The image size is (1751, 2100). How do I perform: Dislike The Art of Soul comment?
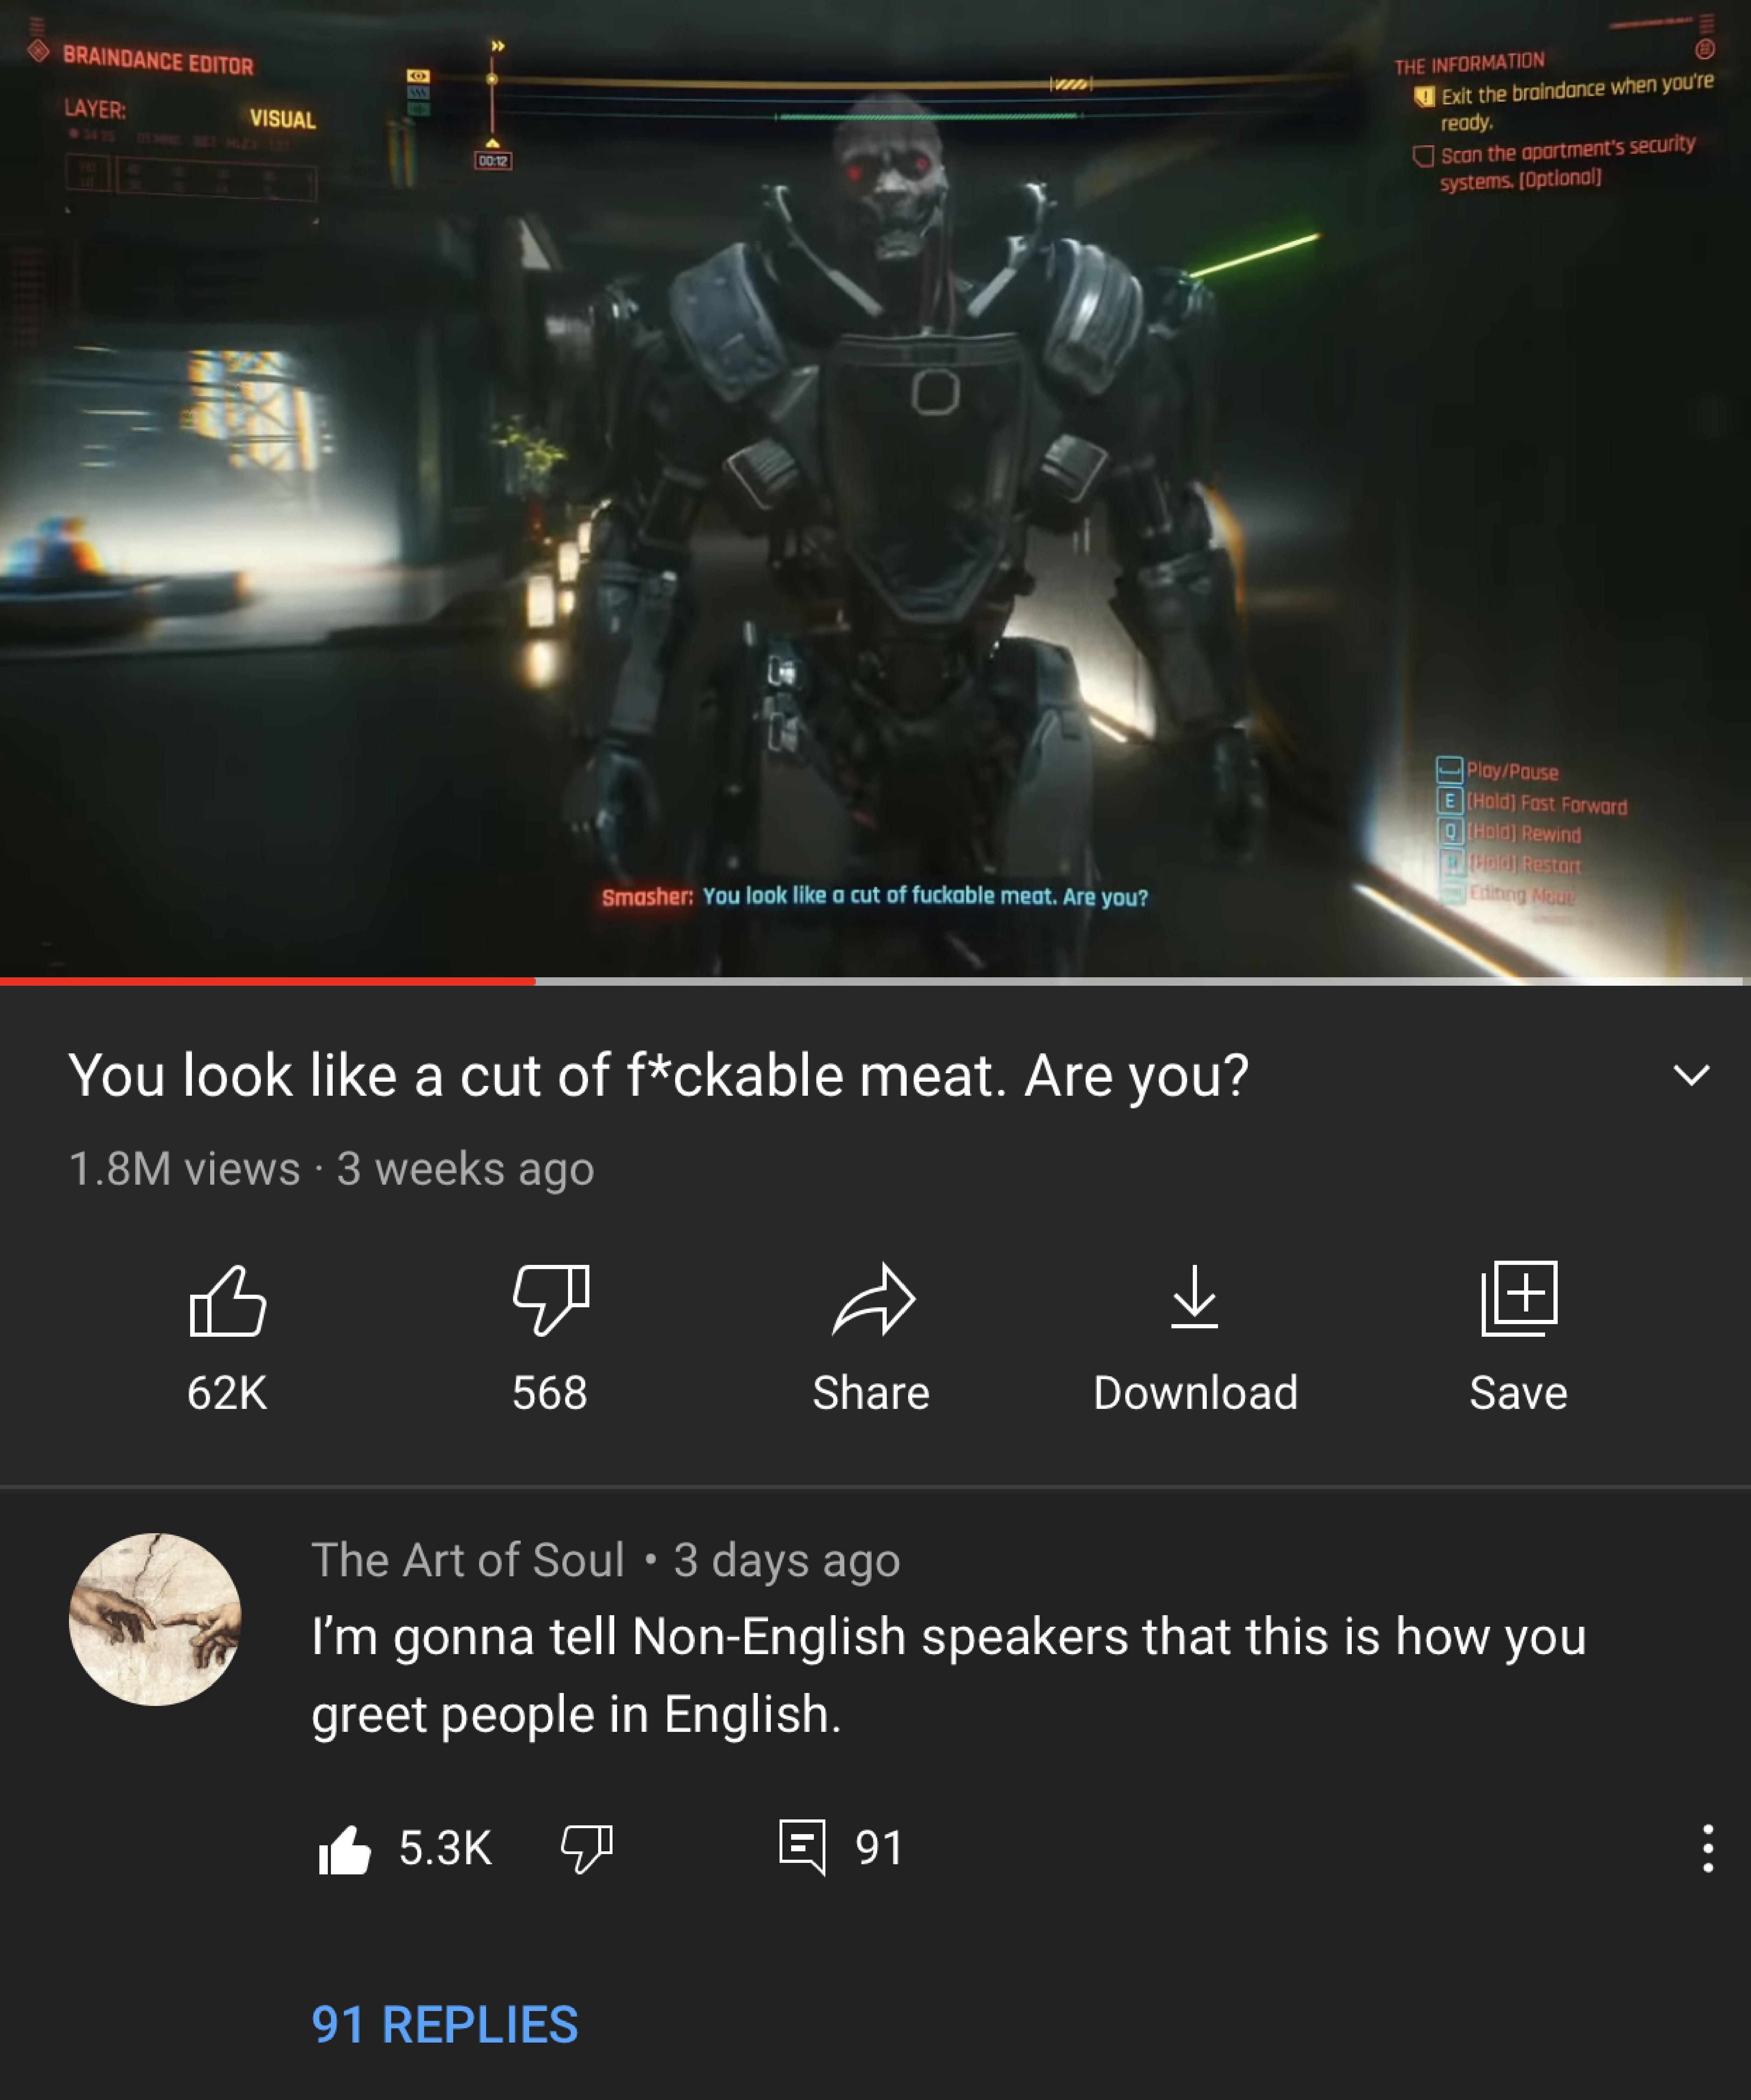point(587,1849)
